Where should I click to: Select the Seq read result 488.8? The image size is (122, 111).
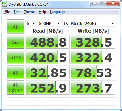[48, 42]
